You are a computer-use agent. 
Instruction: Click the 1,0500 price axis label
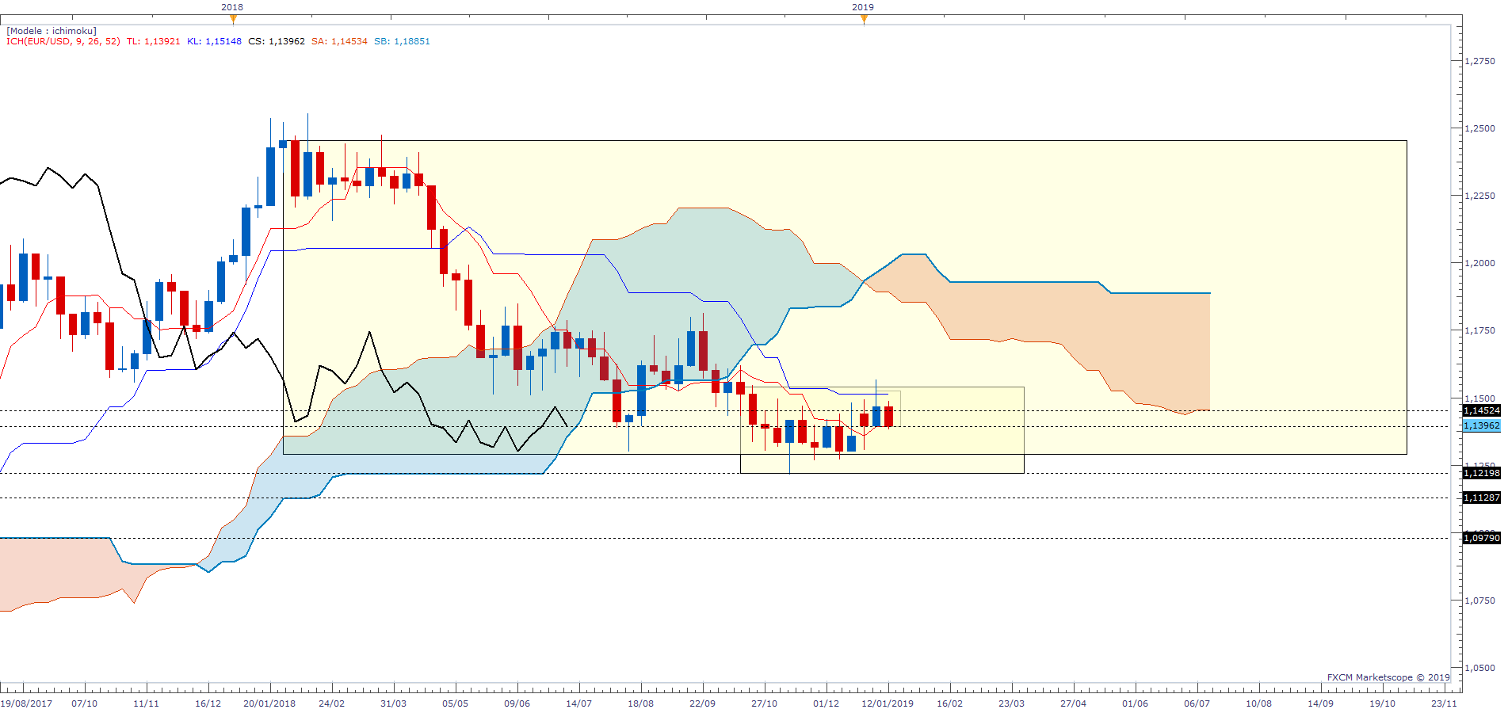coord(1480,668)
